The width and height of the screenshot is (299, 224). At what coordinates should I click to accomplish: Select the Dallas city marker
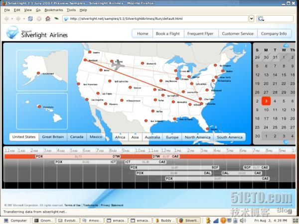pyautogui.click(x=153, y=111)
